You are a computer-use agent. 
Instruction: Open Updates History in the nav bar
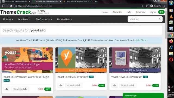pos(64,19)
